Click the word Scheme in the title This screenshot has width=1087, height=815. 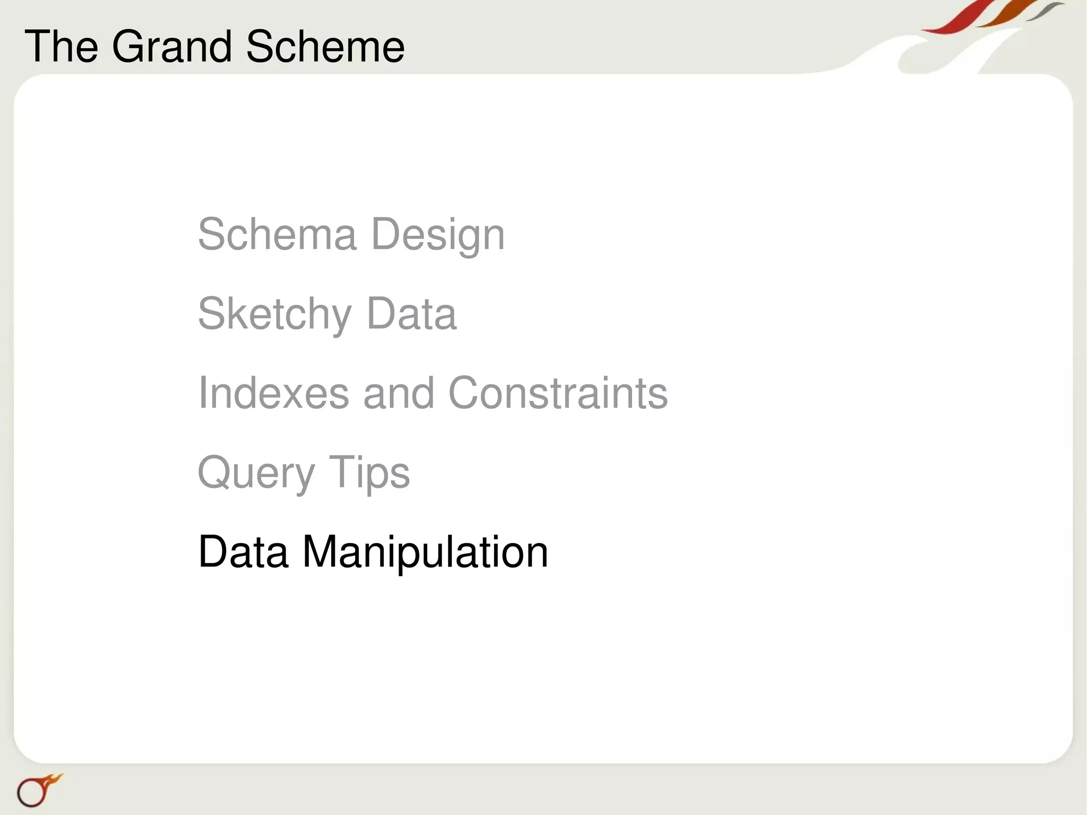pyautogui.click(x=325, y=47)
